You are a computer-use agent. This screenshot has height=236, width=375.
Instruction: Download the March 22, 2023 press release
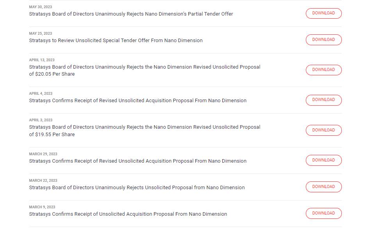[x=323, y=187]
